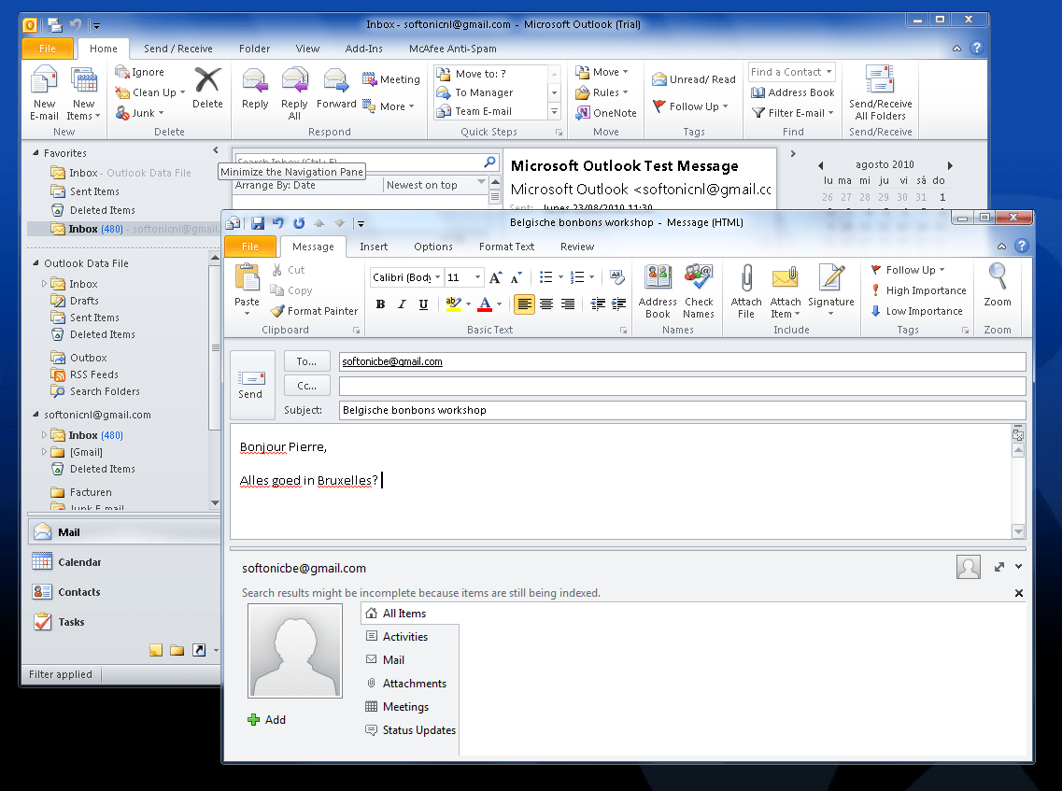The width and height of the screenshot is (1062, 791).
Task: Open the Folder tab in Outlook main window
Action: (x=254, y=49)
